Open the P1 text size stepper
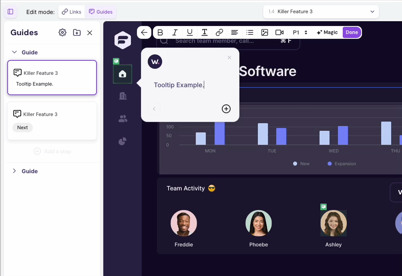The image size is (402, 276). [300, 32]
